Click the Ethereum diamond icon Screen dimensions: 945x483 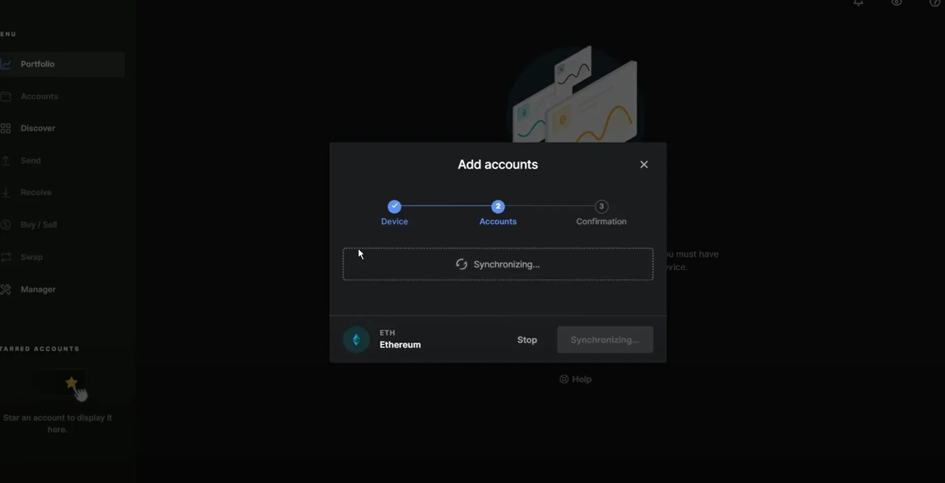356,340
